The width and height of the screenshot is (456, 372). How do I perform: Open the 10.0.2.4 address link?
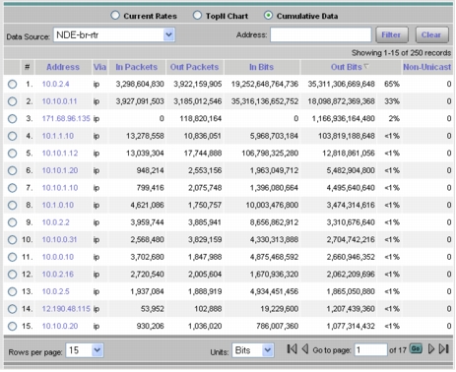pos(55,84)
